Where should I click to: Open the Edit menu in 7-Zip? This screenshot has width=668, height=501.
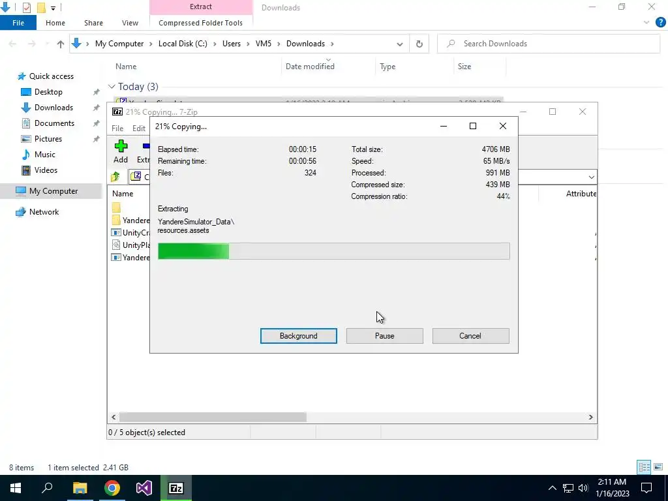139,129
